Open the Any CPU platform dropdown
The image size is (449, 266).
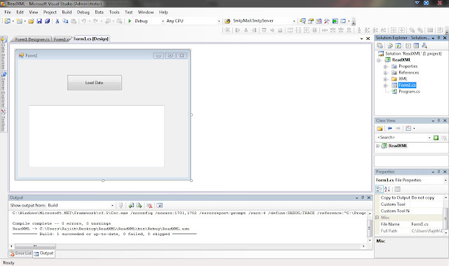pyautogui.click(x=219, y=21)
